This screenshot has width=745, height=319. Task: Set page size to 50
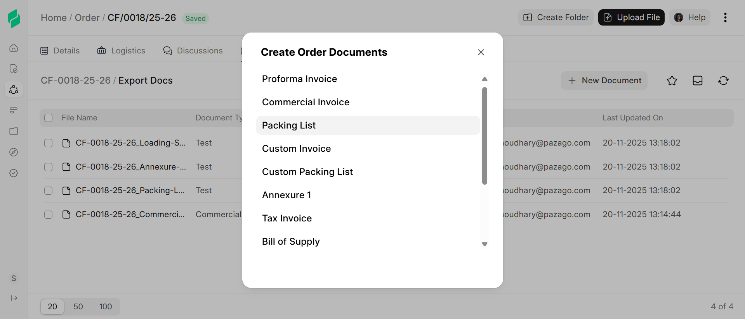[78, 307]
